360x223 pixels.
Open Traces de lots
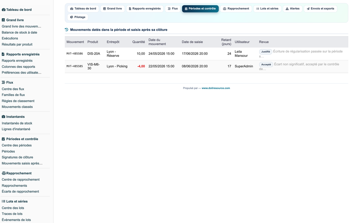[x=12, y=214]
